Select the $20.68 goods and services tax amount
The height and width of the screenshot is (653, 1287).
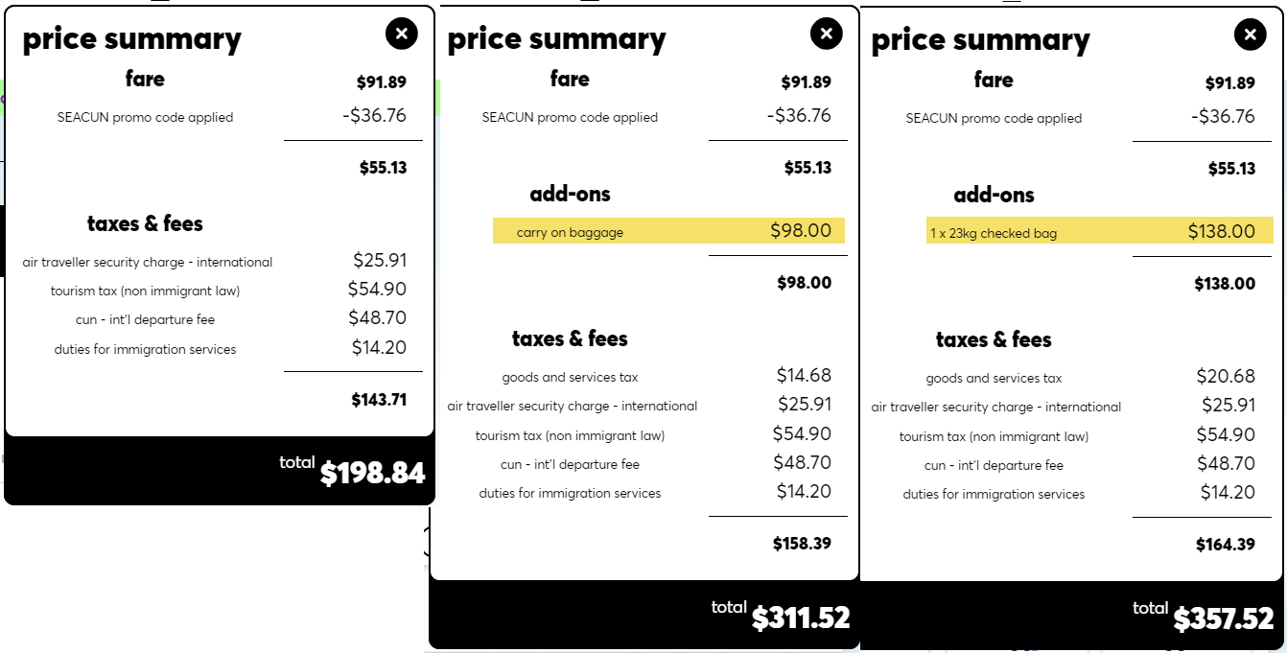[1226, 376]
